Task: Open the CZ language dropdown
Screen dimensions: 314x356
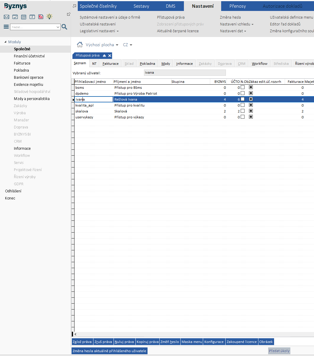Action: click(127, 45)
